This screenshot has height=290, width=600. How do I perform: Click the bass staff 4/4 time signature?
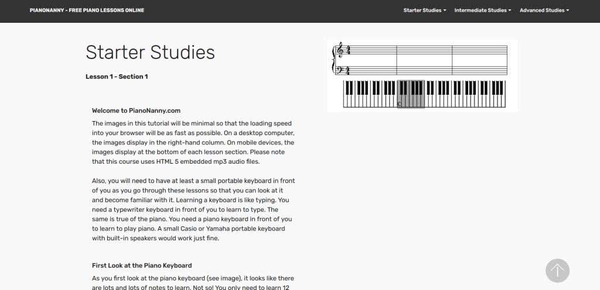pyautogui.click(x=348, y=70)
